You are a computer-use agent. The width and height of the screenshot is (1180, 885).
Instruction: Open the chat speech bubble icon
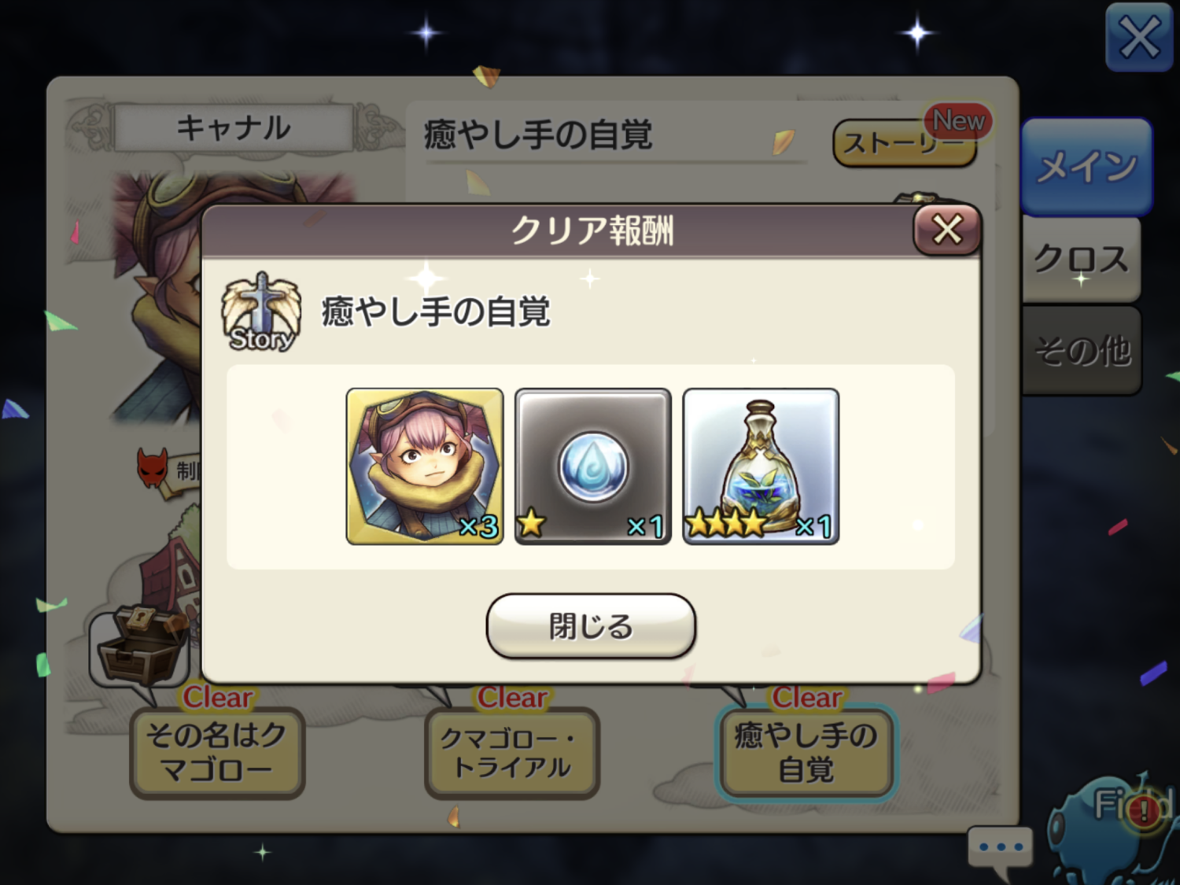[x=1000, y=850]
